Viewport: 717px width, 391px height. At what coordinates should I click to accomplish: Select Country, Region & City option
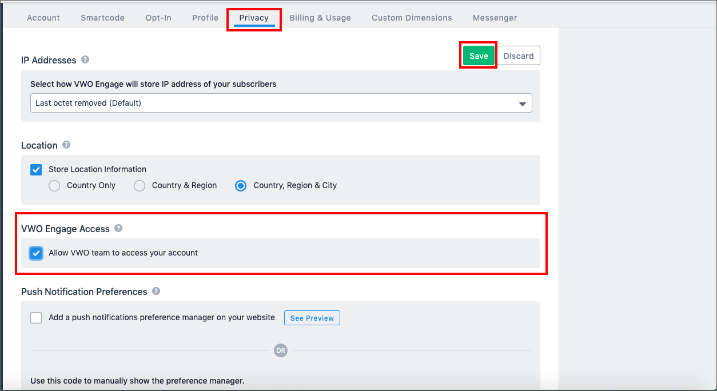pyautogui.click(x=241, y=186)
